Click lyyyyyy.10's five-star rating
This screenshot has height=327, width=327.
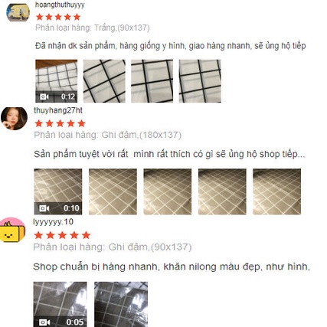coord(62,235)
